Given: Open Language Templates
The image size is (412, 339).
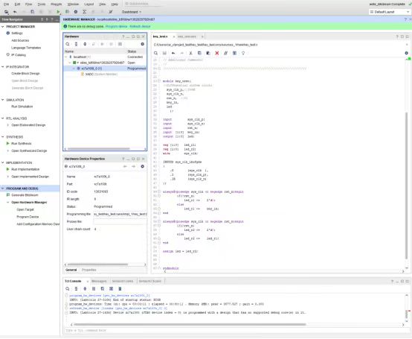Looking at the screenshot, I should point(26,48).
